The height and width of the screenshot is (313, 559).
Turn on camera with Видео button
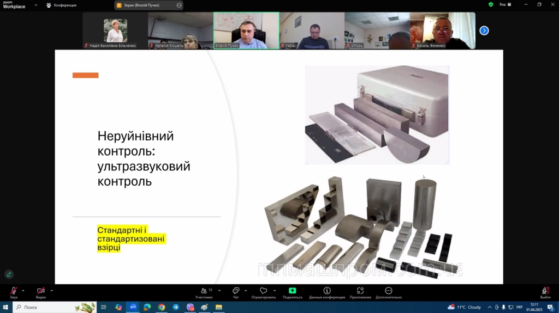coord(41,292)
